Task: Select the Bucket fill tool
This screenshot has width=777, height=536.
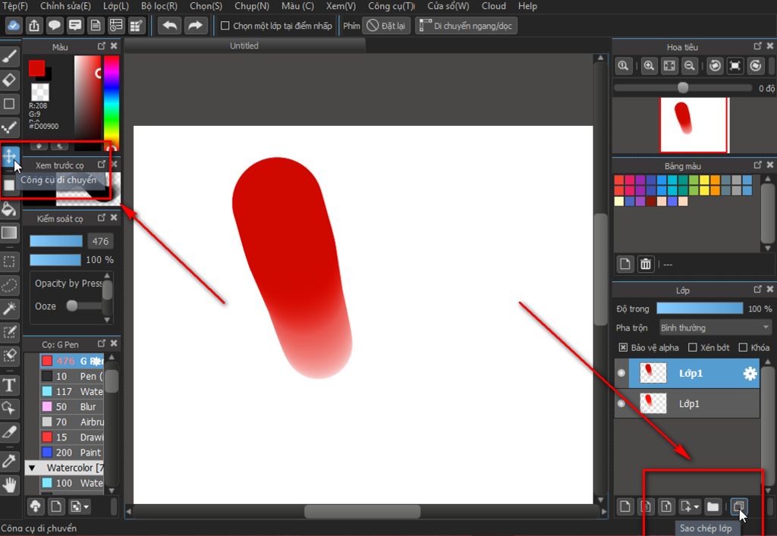Action: [9, 208]
